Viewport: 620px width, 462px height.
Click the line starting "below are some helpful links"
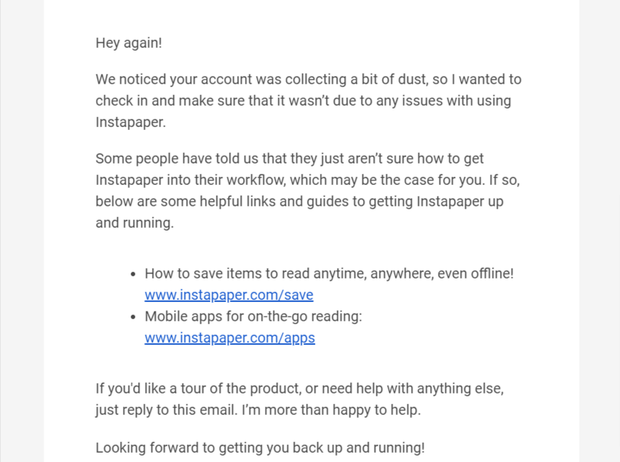tap(299, 201)
